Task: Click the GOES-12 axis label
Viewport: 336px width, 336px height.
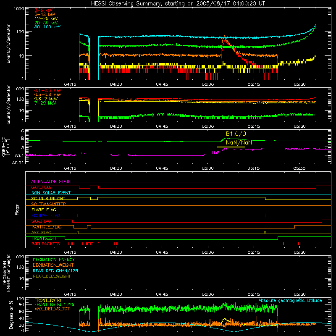Action: (4, 147)
